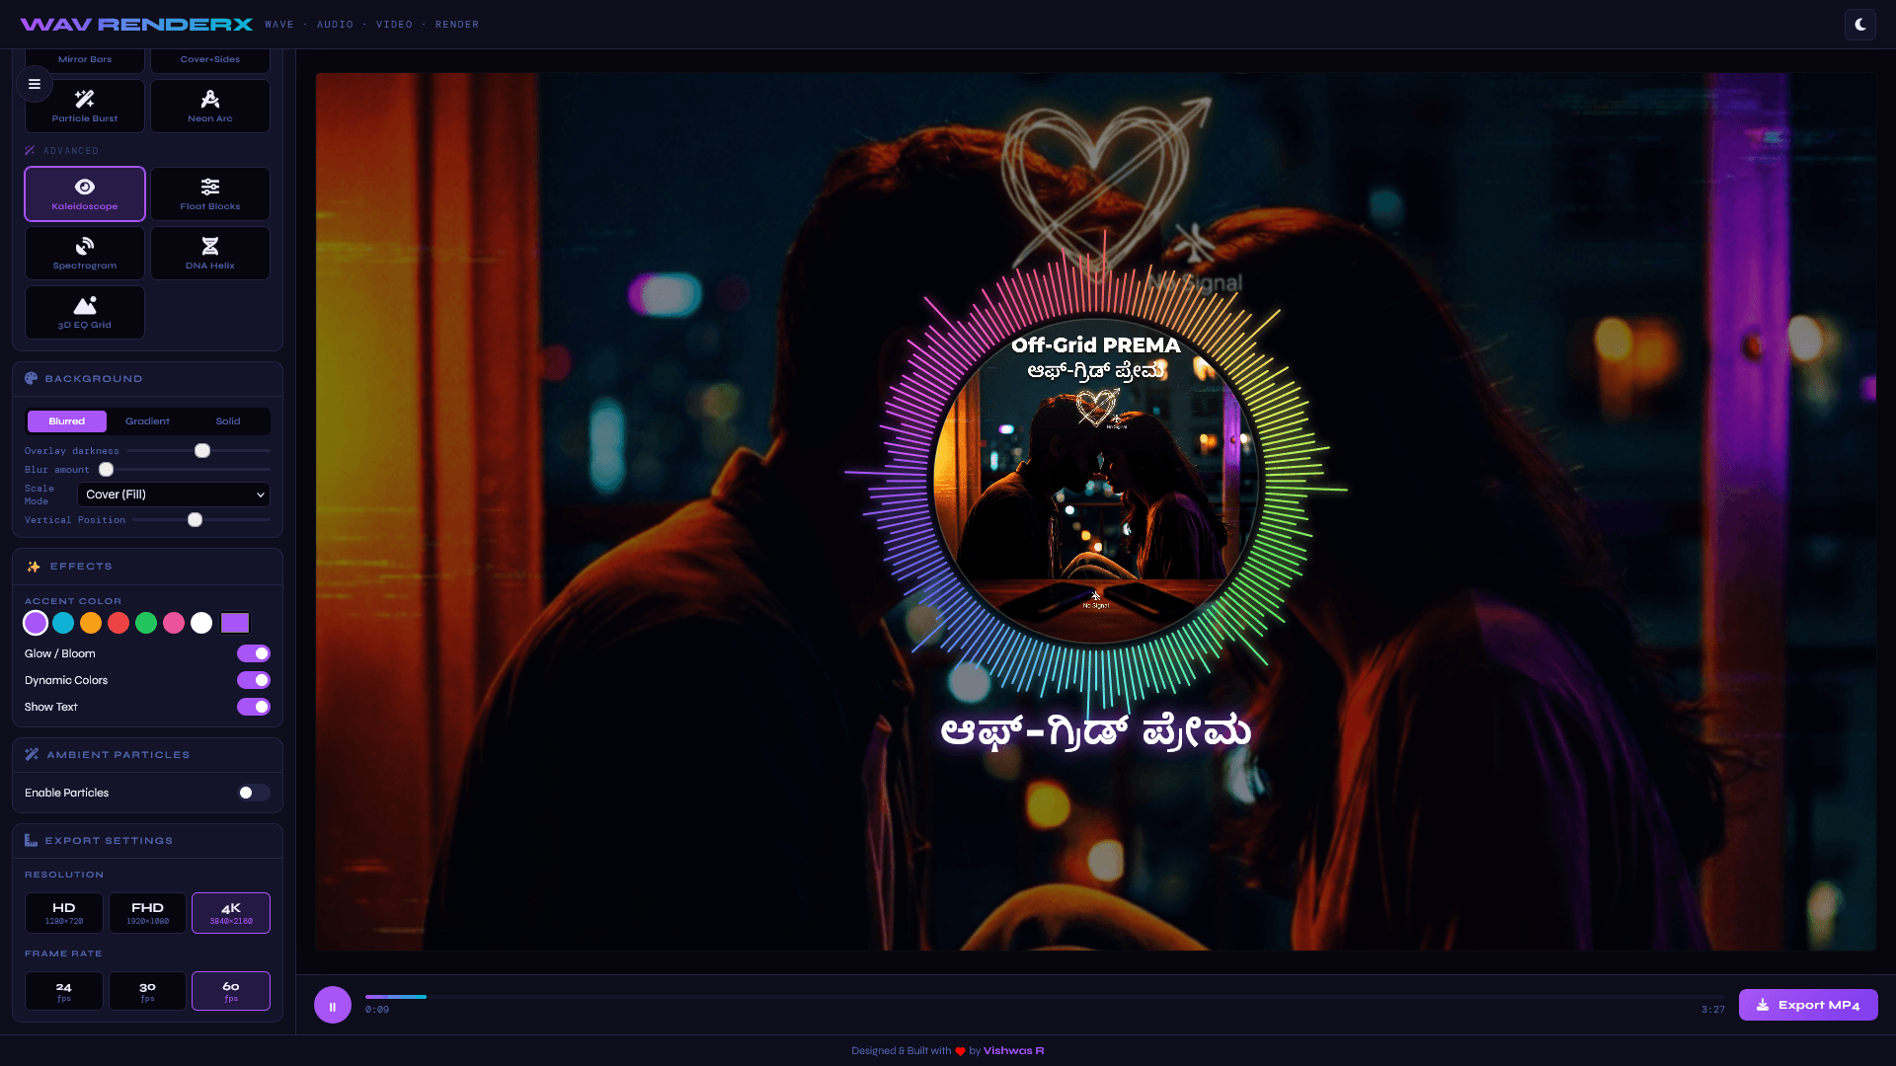This screenshot has height=1066, width=1896.
Task: Toggle dark mode moon icon
Action: (x=1859, y=25)
